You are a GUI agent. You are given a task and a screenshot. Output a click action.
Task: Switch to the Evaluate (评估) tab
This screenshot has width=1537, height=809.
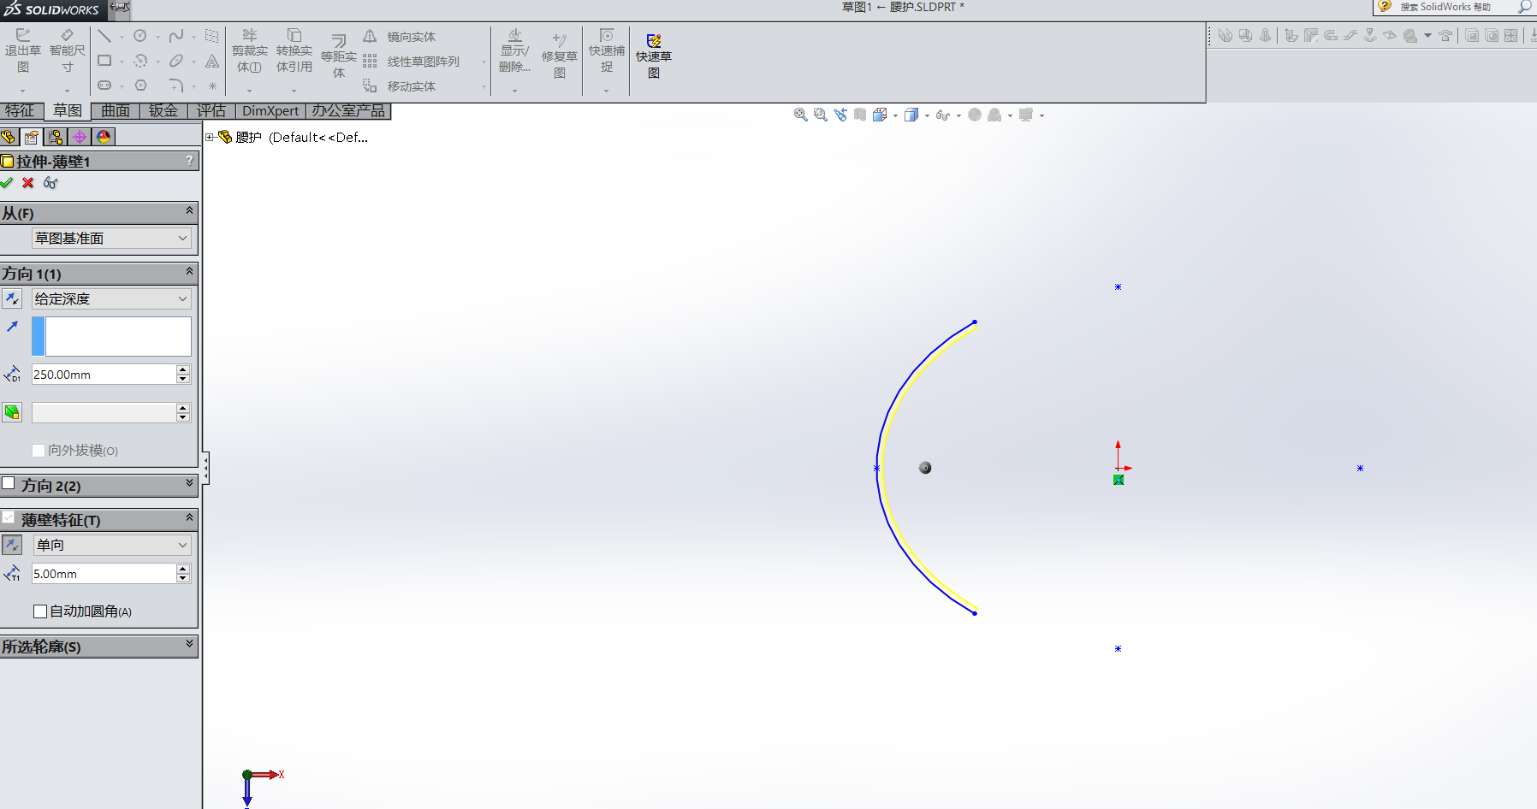tap(211, 111)
